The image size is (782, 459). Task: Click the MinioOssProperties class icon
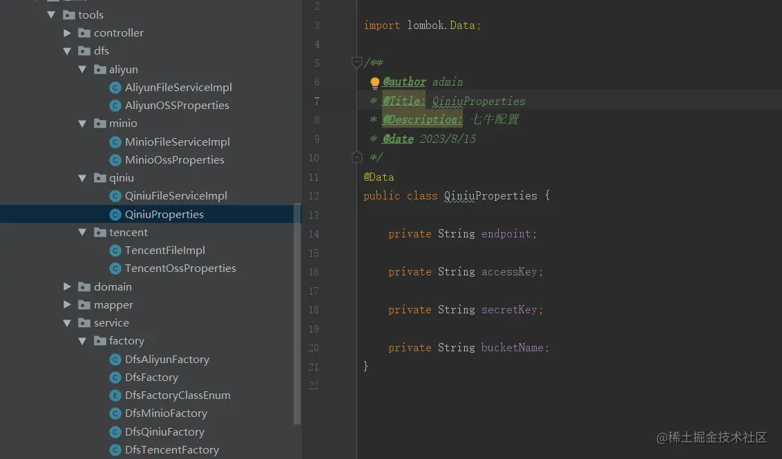click(115, 160)
